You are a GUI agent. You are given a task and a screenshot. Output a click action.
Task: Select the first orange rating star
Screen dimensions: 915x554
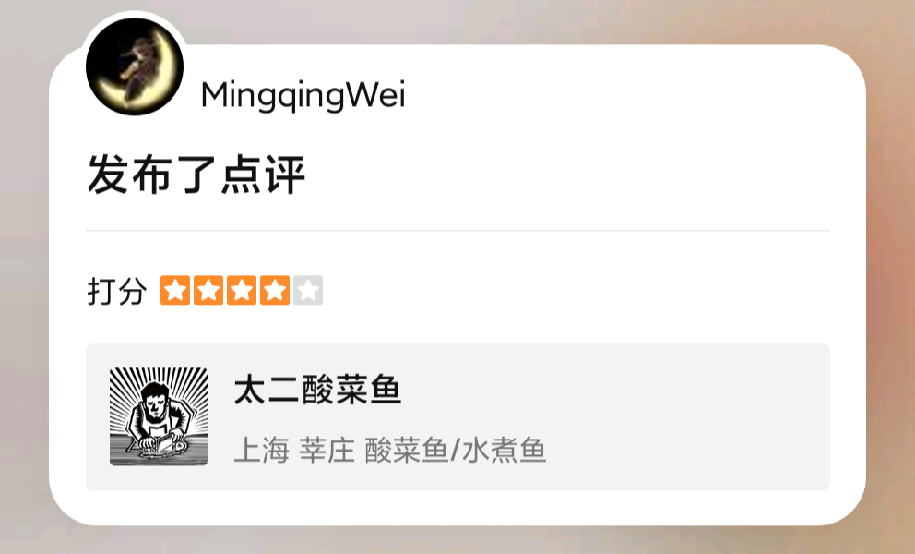click(175, 291)
